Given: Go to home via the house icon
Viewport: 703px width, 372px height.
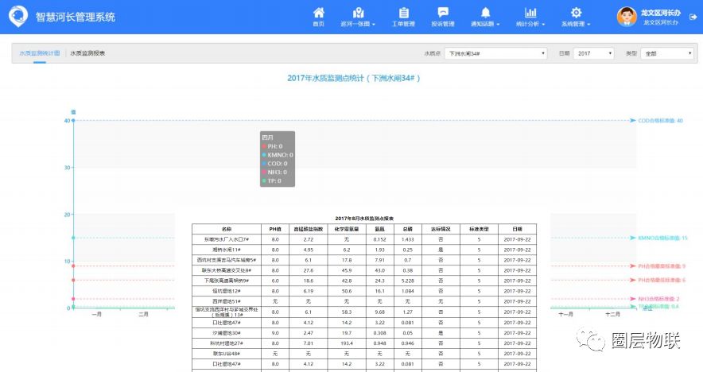Looking at the screenshot, I should click(x=318, y=13).
